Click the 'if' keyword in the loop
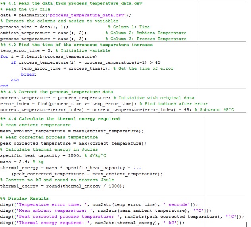 [14, 62]
